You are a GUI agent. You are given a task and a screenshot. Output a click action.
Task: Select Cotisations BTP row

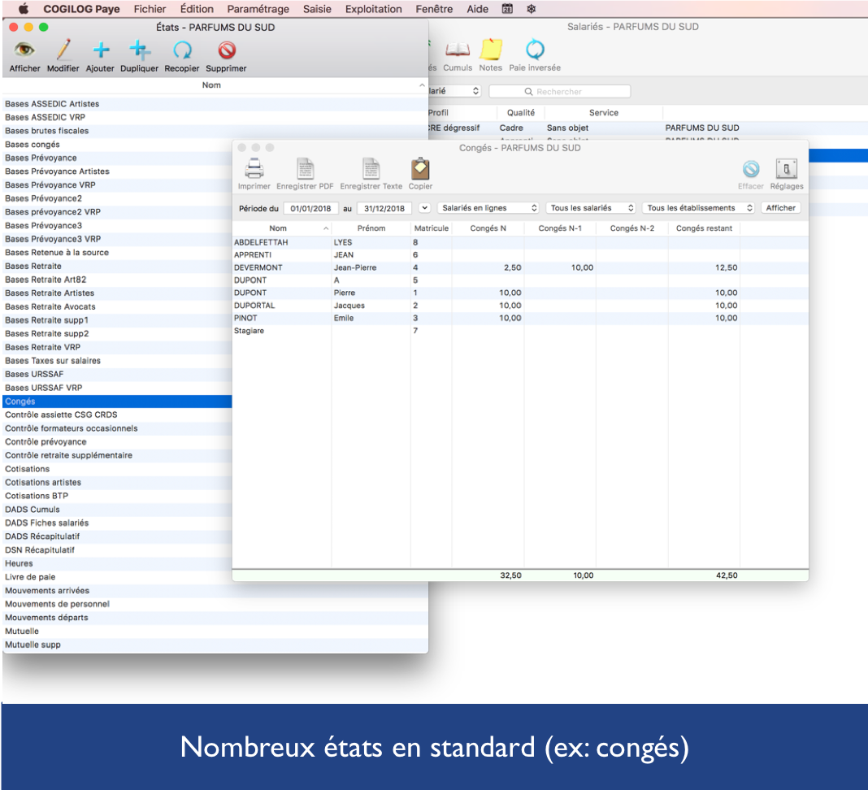click(117, 496)
